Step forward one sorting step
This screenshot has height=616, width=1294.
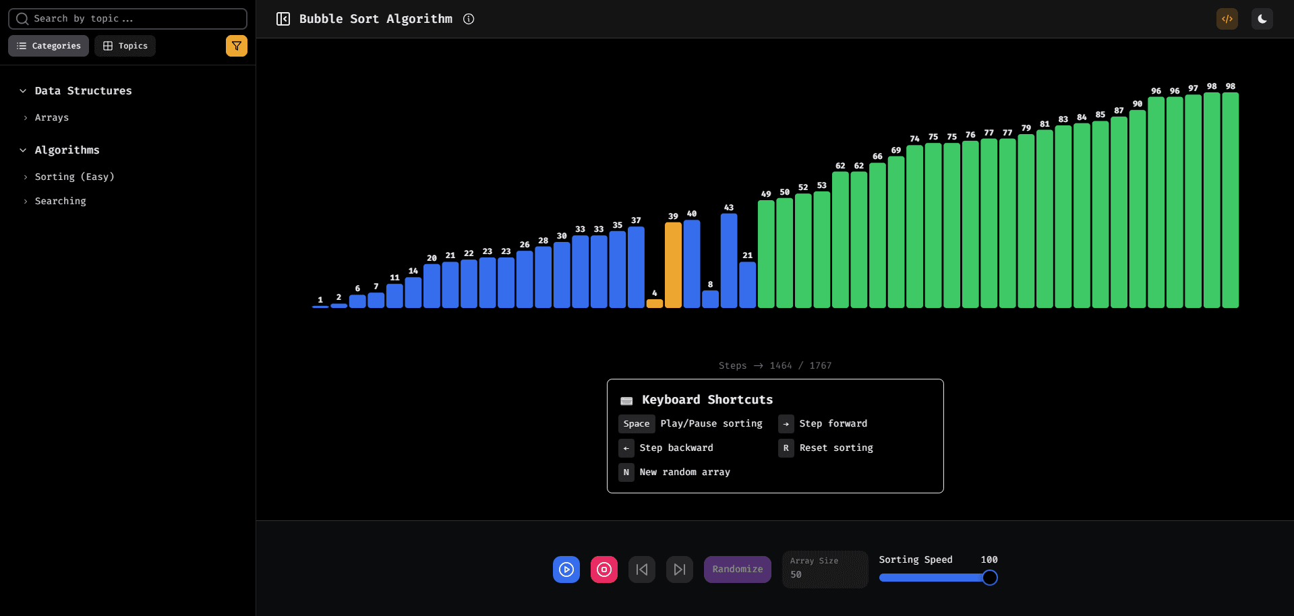[679, 569]
